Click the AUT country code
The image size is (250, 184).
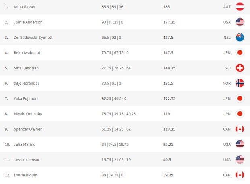[227, 7]
